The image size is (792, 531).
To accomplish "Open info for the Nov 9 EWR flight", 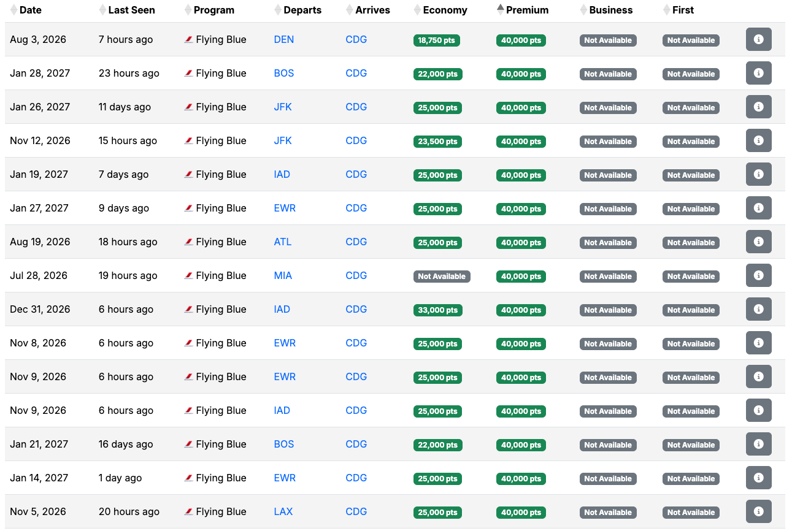I will (x=758, y=376).
